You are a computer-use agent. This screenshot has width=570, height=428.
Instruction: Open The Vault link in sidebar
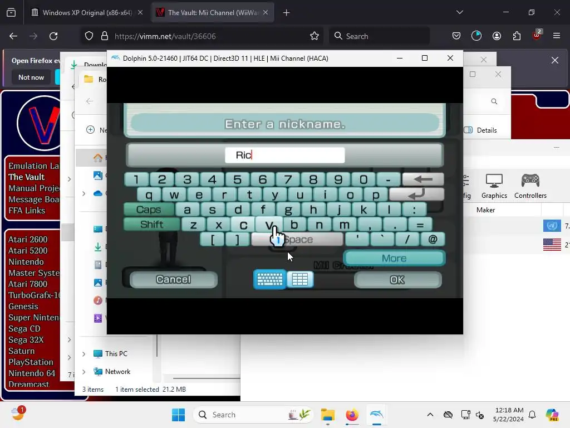point(27,177)
